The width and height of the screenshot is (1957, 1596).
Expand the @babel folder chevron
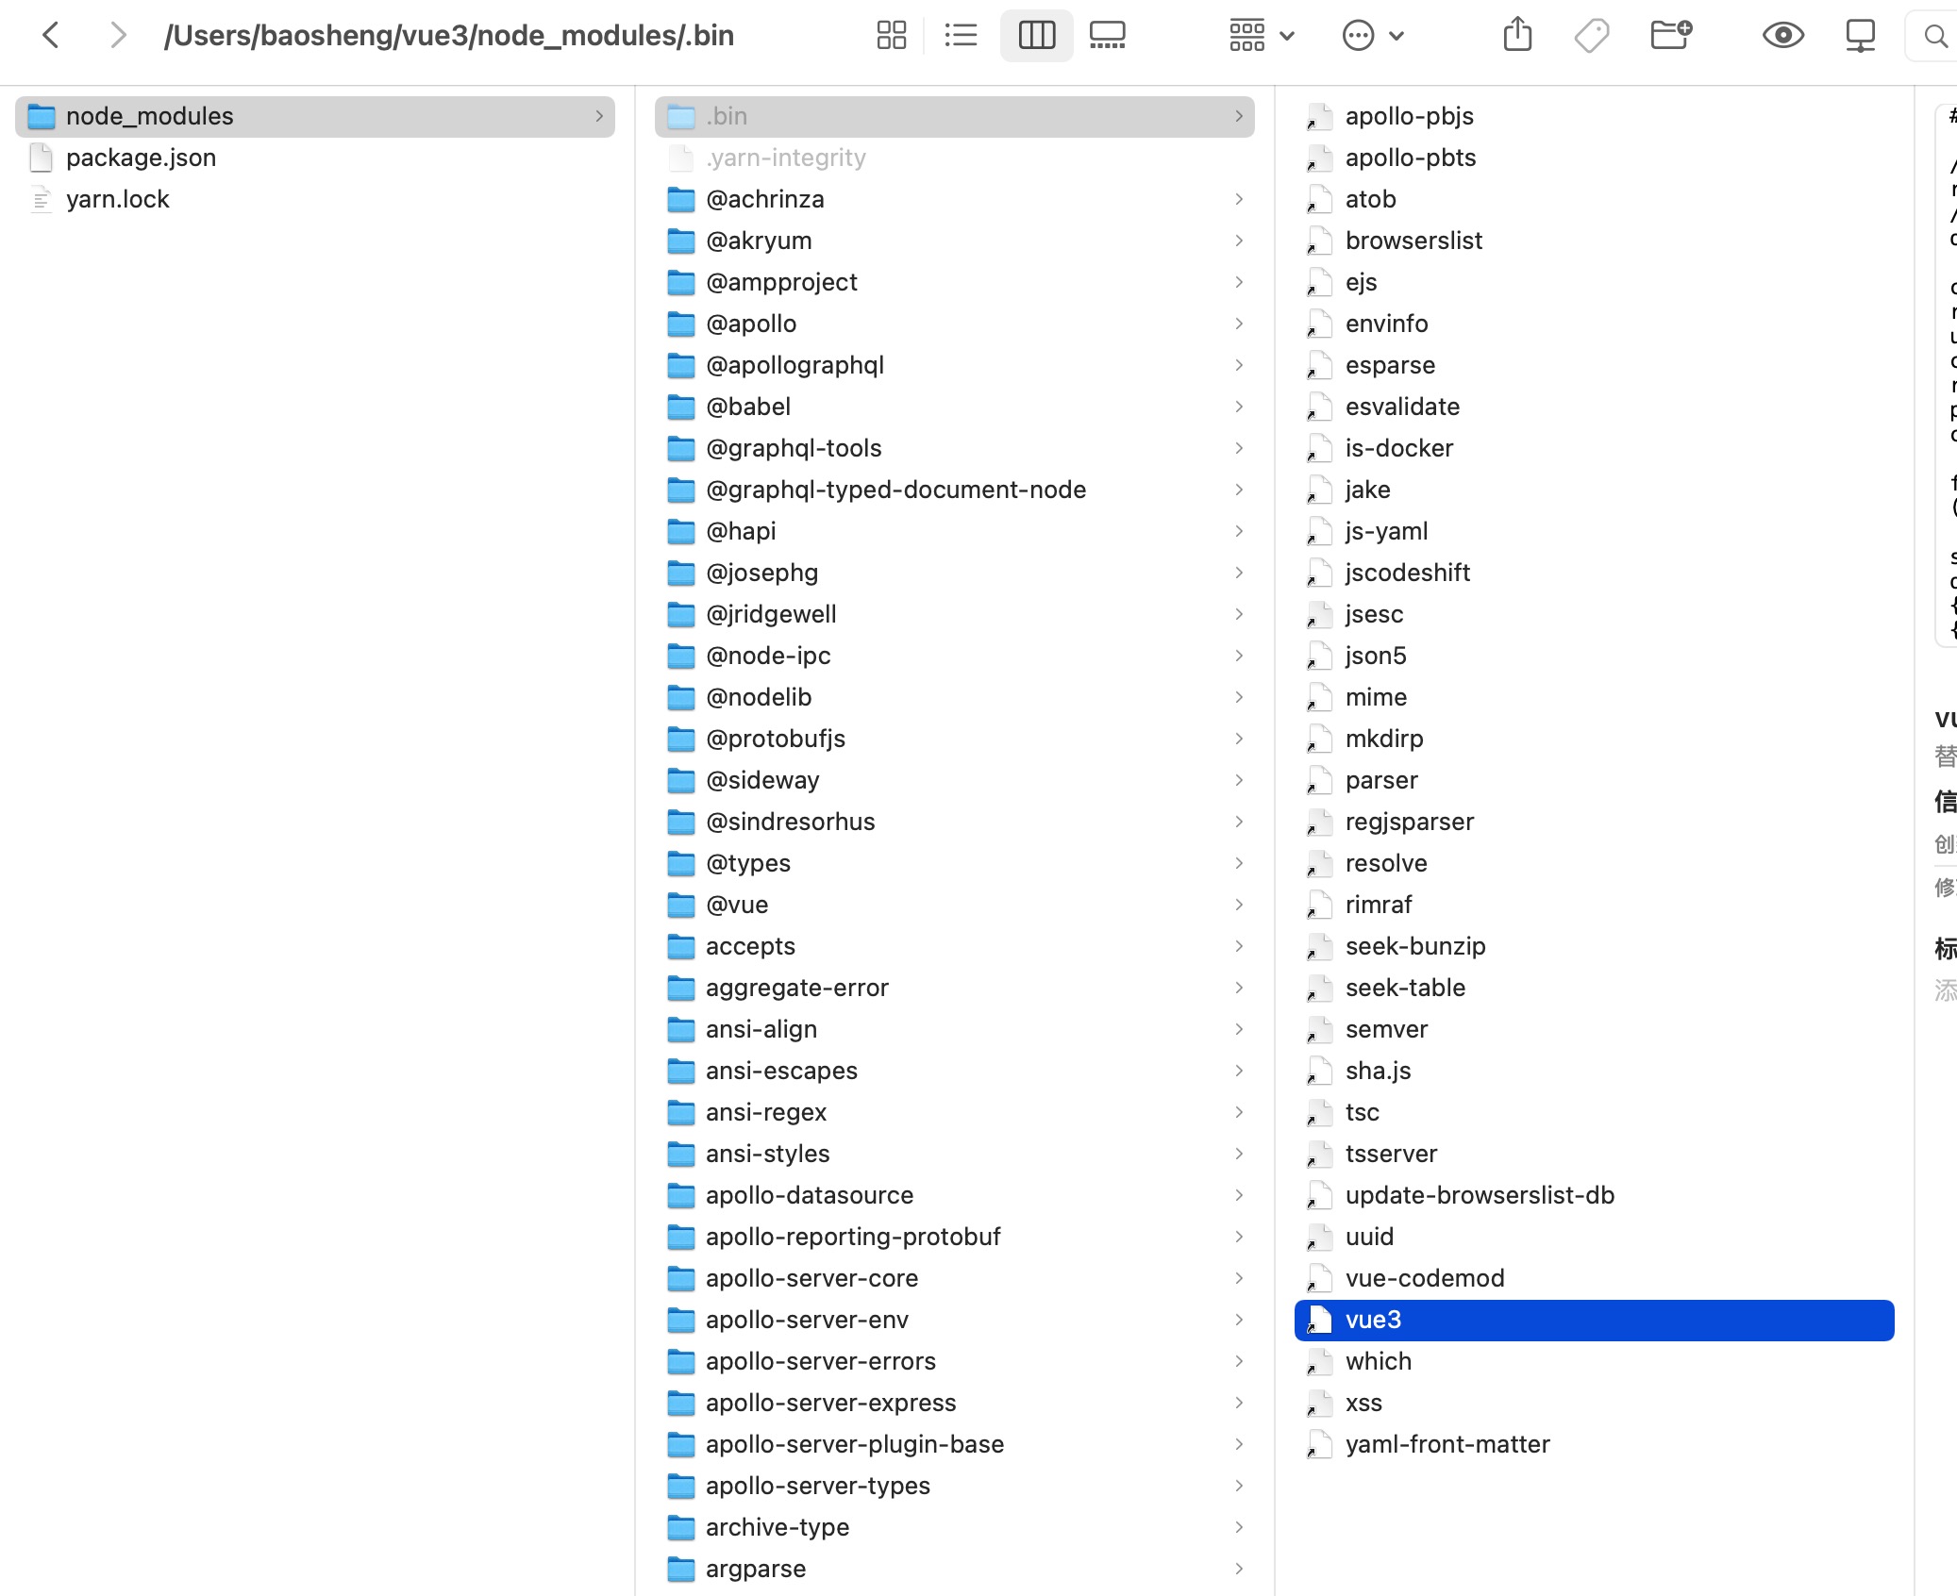point(1239,407)
